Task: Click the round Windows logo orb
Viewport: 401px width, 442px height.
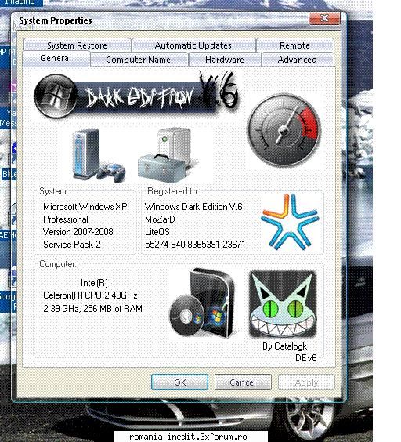Action: (x=56, y=96)
